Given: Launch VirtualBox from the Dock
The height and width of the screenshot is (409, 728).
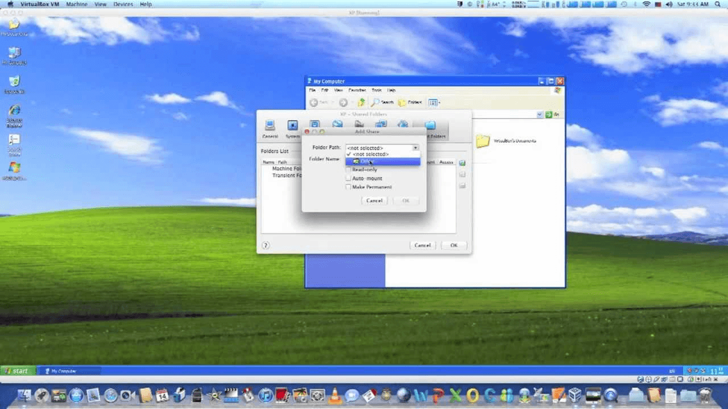Looking at the screenshot, I should coord(575,395).
